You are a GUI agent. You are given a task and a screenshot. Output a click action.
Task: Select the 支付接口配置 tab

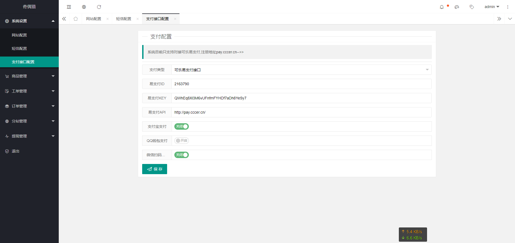click(x=157, y=19)
